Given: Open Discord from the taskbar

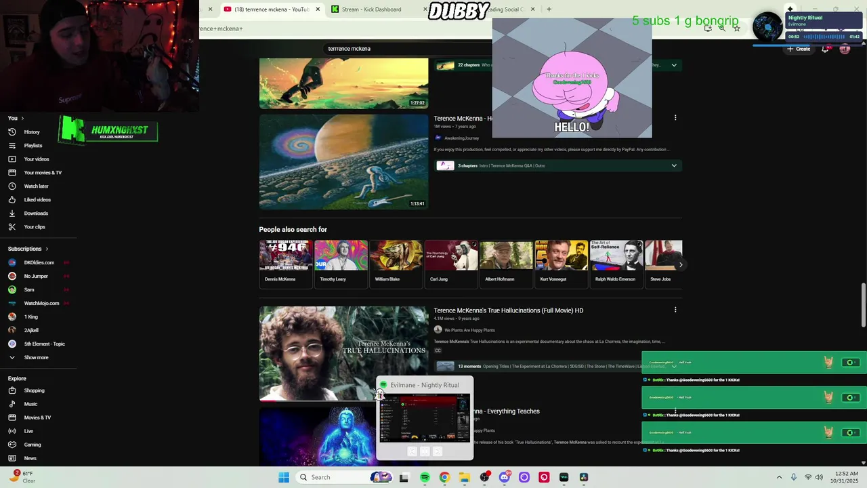Looking at the screenshot, I should 505,477.
